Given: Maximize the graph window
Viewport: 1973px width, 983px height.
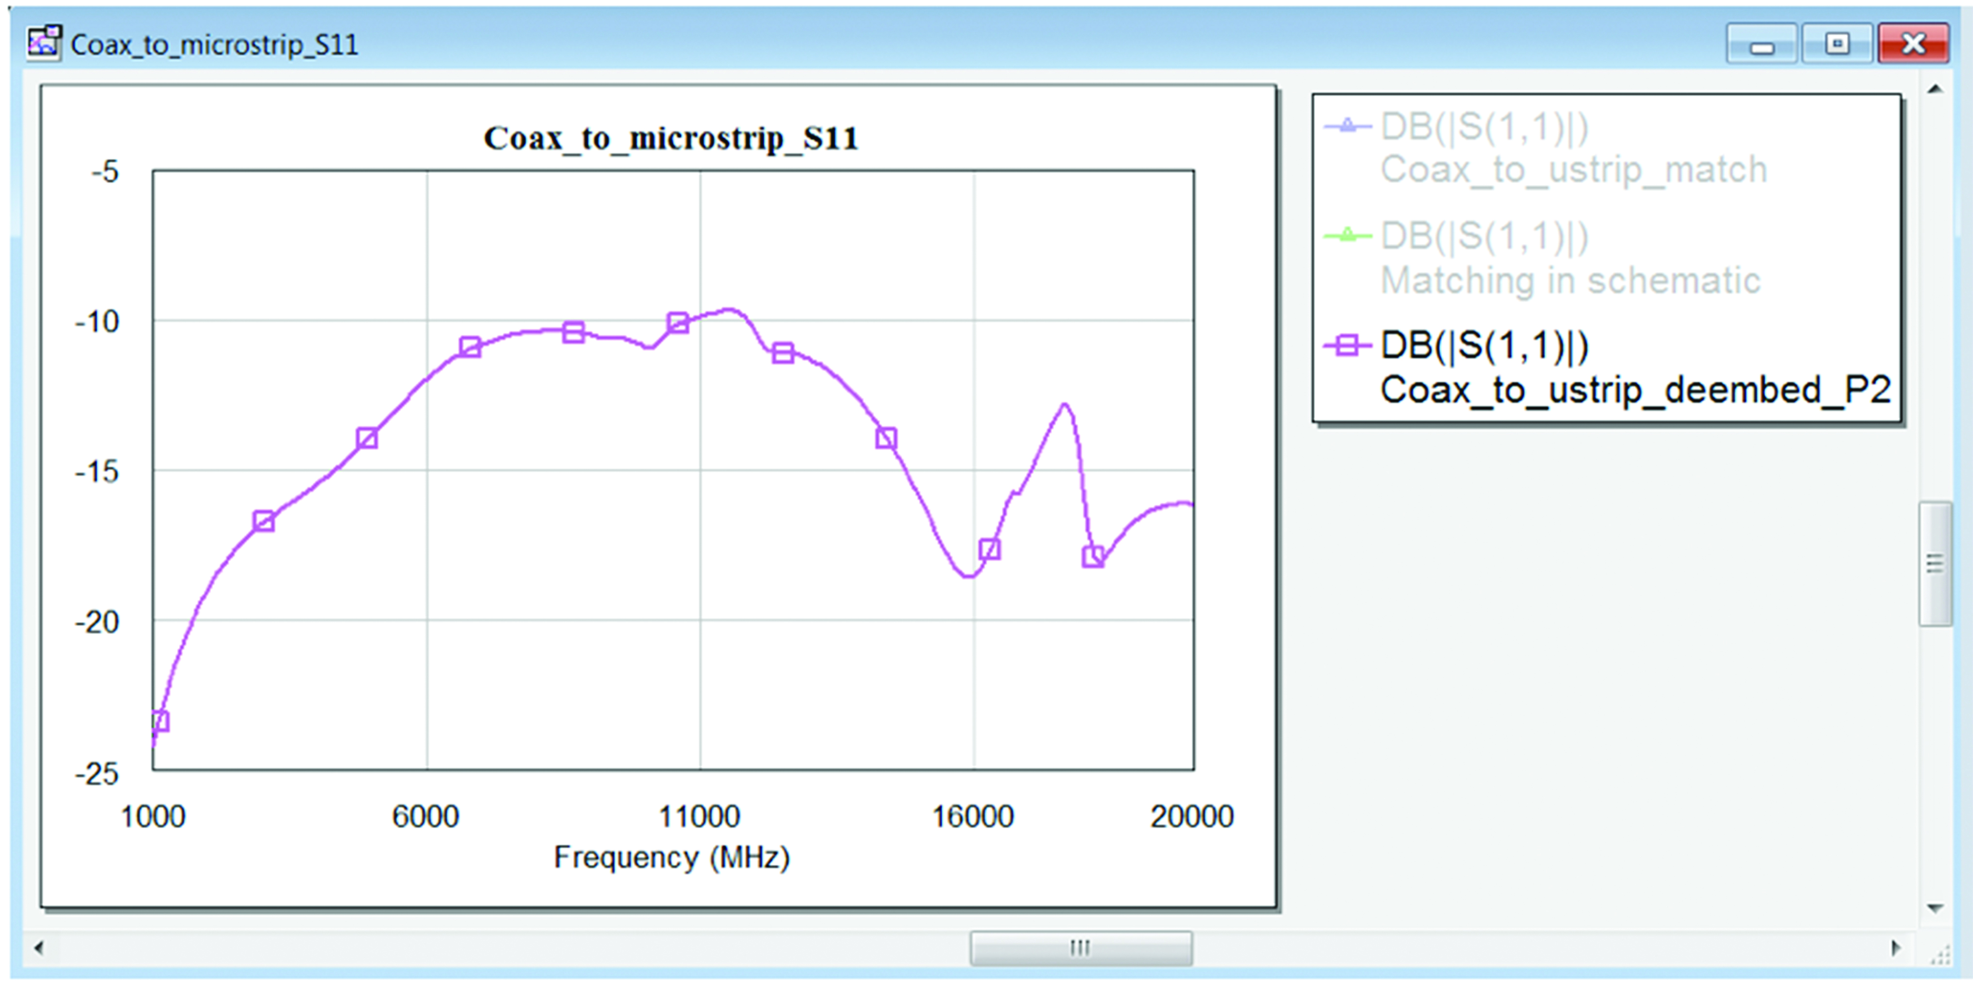Looking at the screenshot, I should click(x=1837, y=44).
